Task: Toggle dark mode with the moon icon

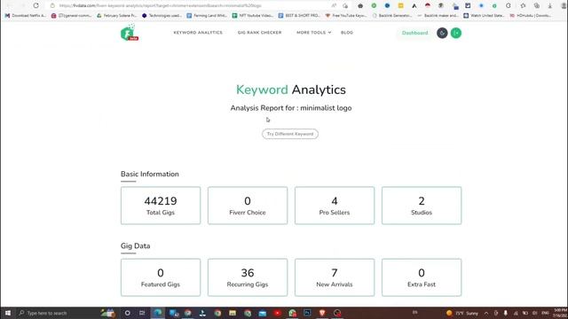Action: pyautogui.click(x=442, y=33)
